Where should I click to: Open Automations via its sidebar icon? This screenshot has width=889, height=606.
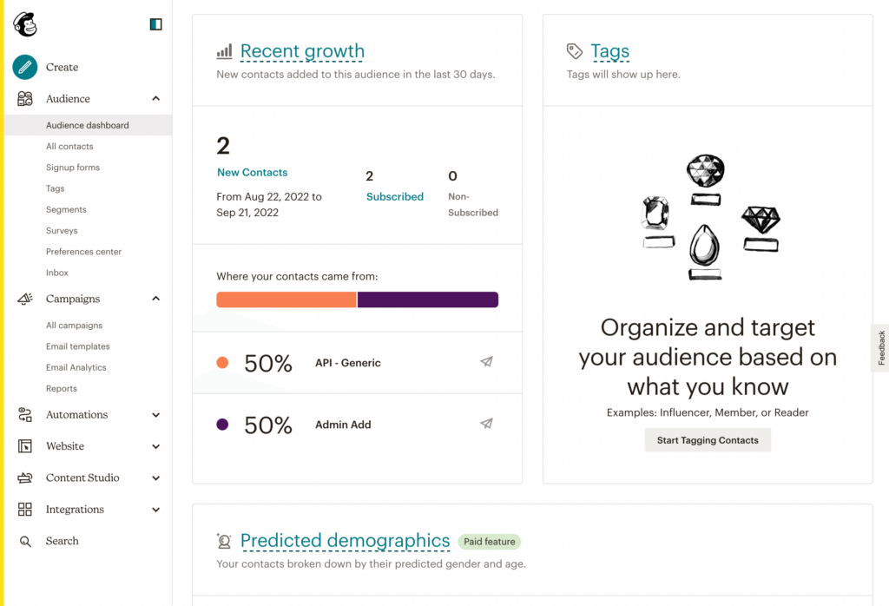(x=24, y=414)
